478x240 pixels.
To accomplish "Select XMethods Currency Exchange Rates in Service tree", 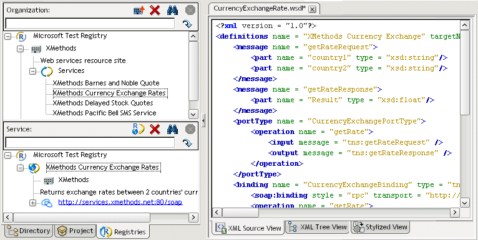I will pyautogui.click(x=103, y=168).
